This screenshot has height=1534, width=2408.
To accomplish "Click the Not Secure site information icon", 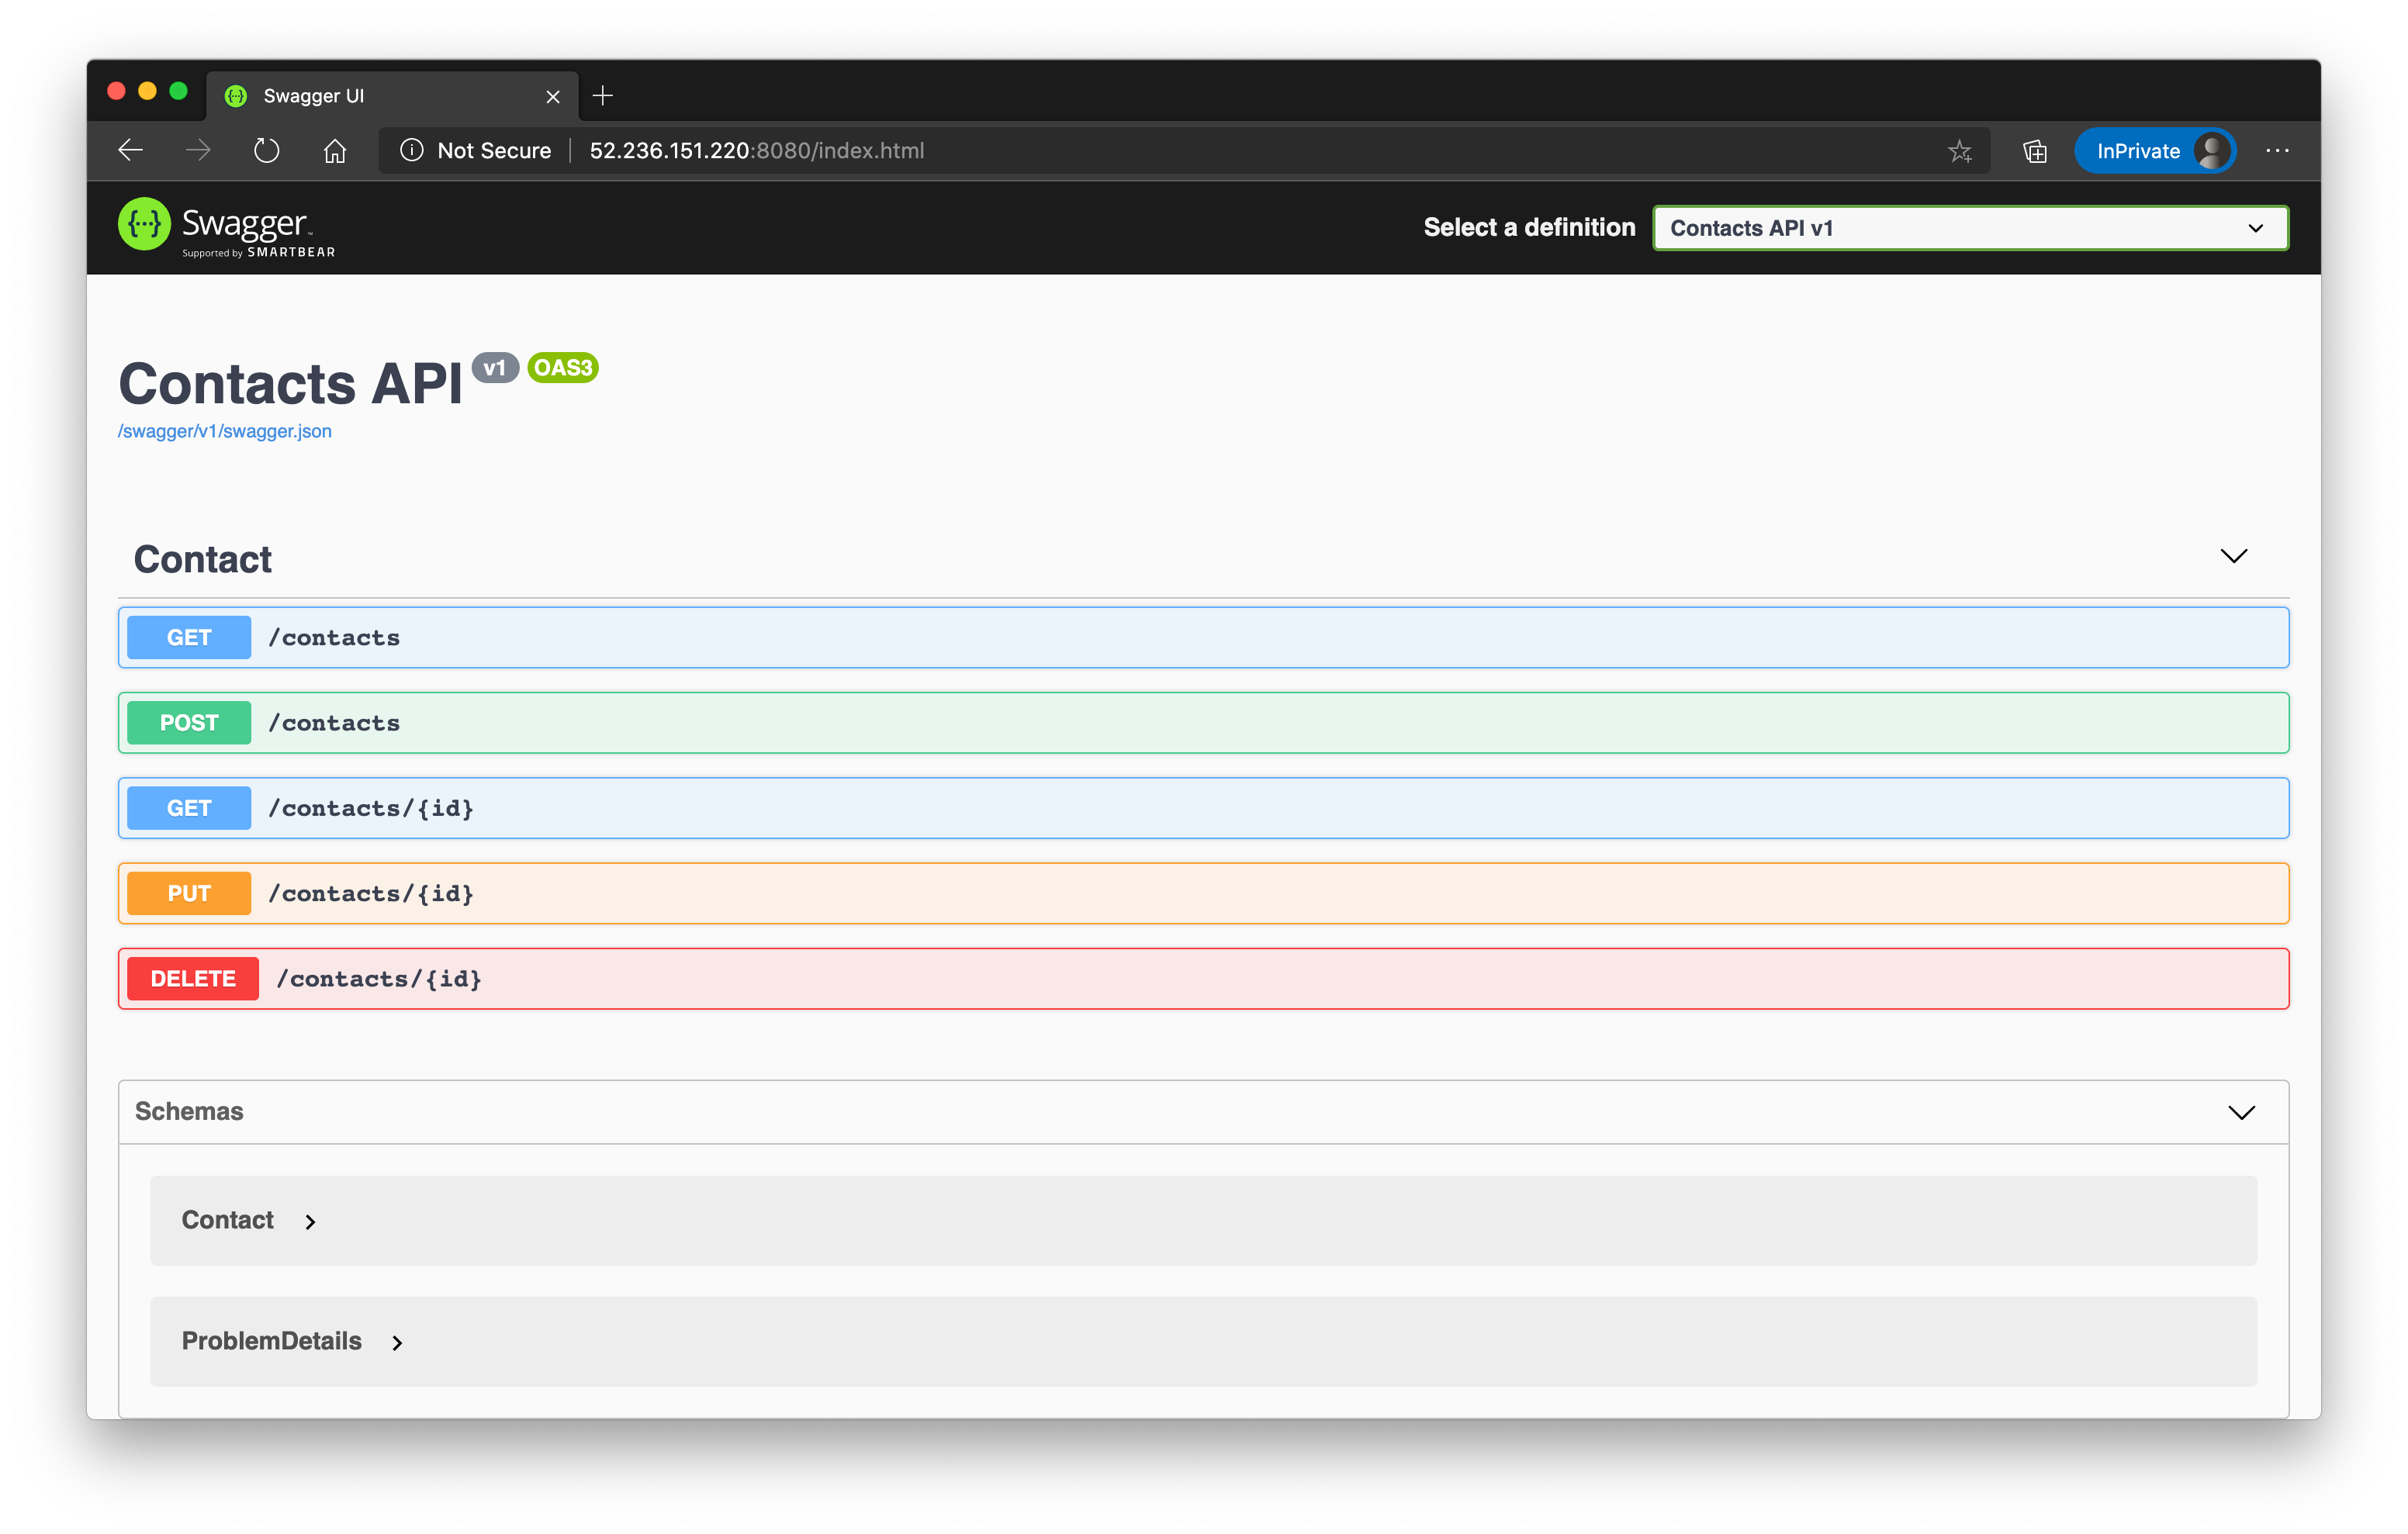I will point(413,150).
